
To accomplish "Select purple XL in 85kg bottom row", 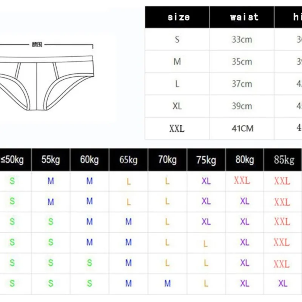I will (283, 284).
